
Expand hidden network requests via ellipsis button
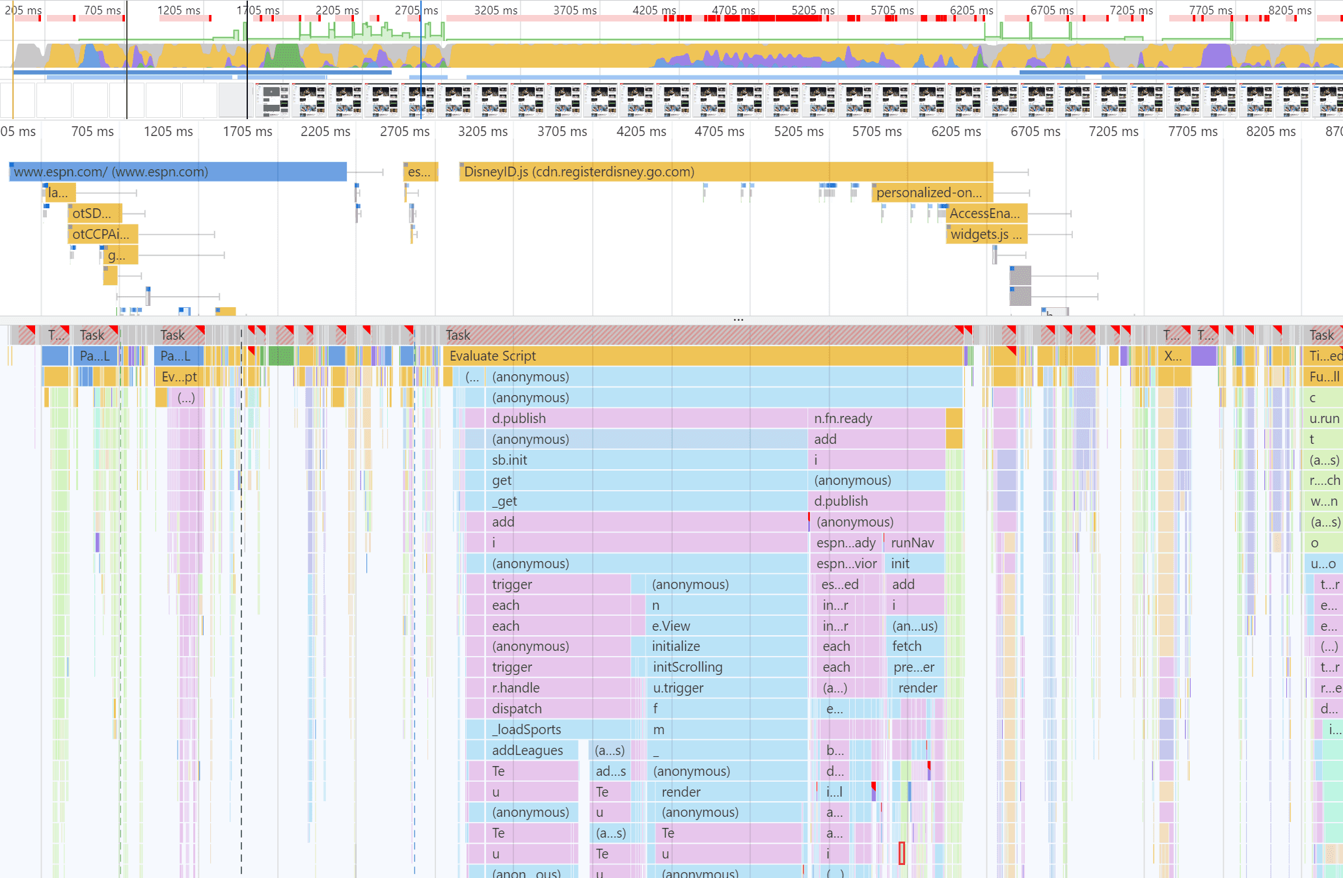(739, 318)
